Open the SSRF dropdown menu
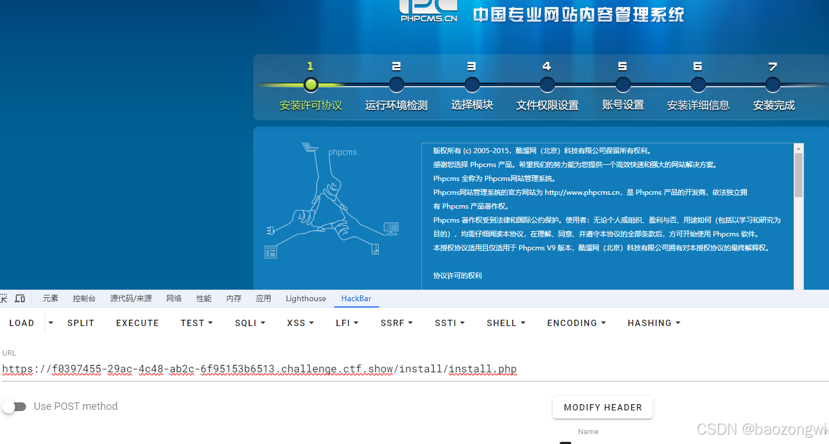The image size is (829, 444). coord(397,323)
